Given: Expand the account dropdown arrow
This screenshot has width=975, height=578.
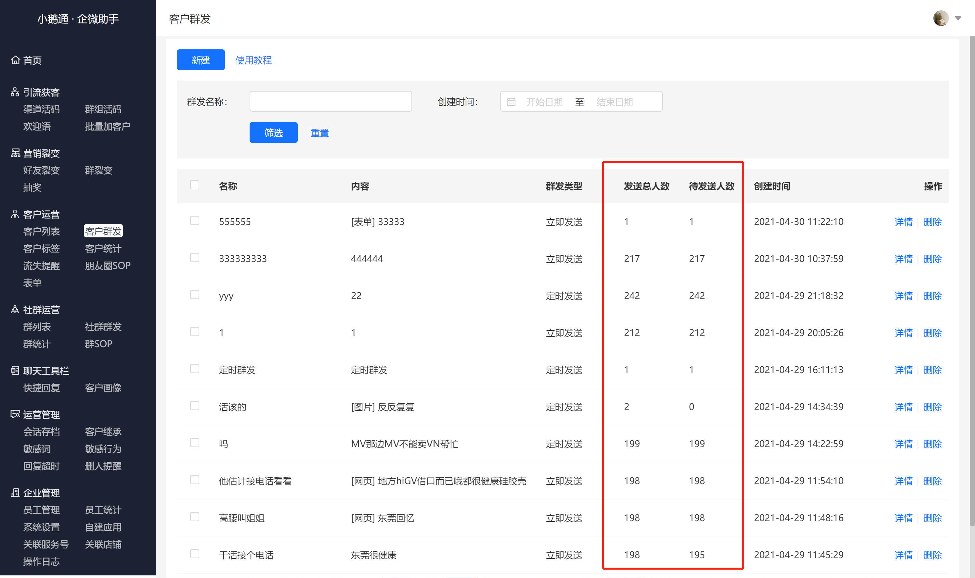Looking at the screenshot, I should tap(958, 18).
